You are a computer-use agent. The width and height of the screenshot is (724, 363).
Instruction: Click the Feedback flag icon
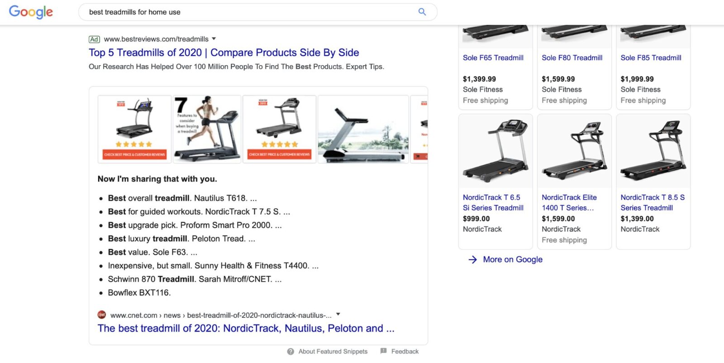384,351
